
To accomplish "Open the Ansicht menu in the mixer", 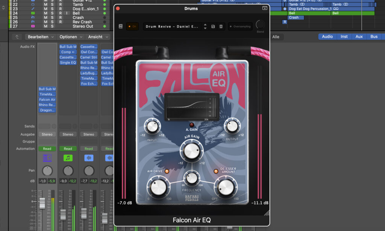I will [x=98, y=37].
